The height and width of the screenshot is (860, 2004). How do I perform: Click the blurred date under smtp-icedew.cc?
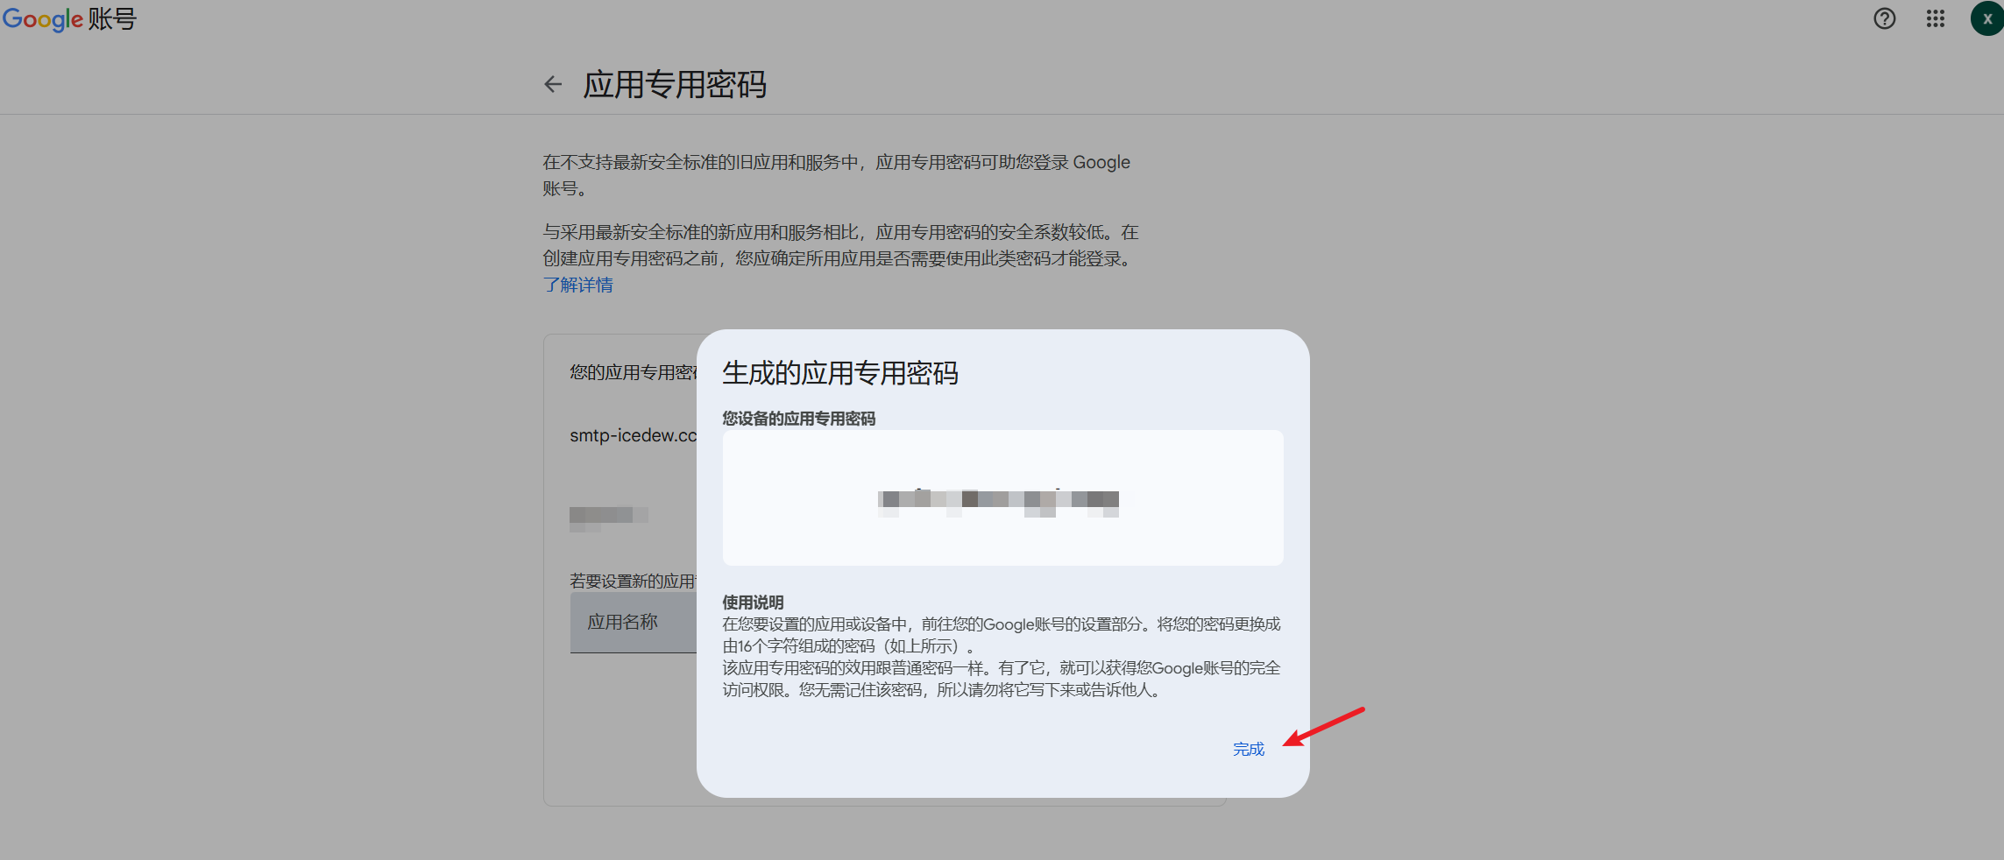tap(608, 516)
